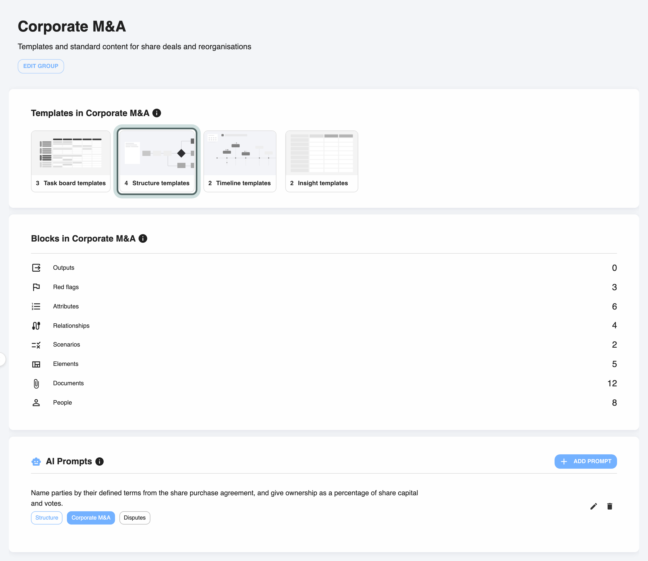Open the Structure templates card
Image resolution: width=648 pixels, height=561 pixels.
tap(157, 161)
